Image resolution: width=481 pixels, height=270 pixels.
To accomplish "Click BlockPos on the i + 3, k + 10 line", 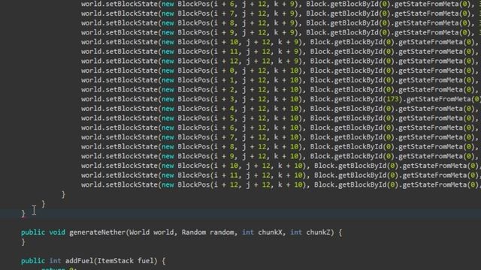I will (193, 99).
